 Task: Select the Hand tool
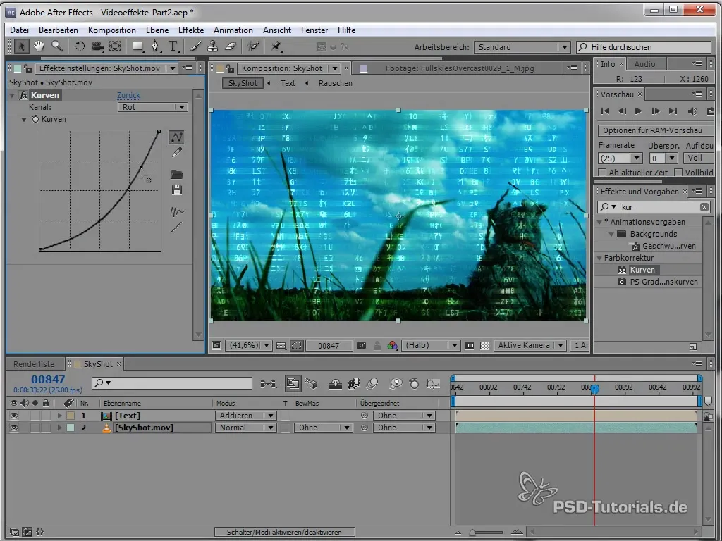(x=39, y=46)
